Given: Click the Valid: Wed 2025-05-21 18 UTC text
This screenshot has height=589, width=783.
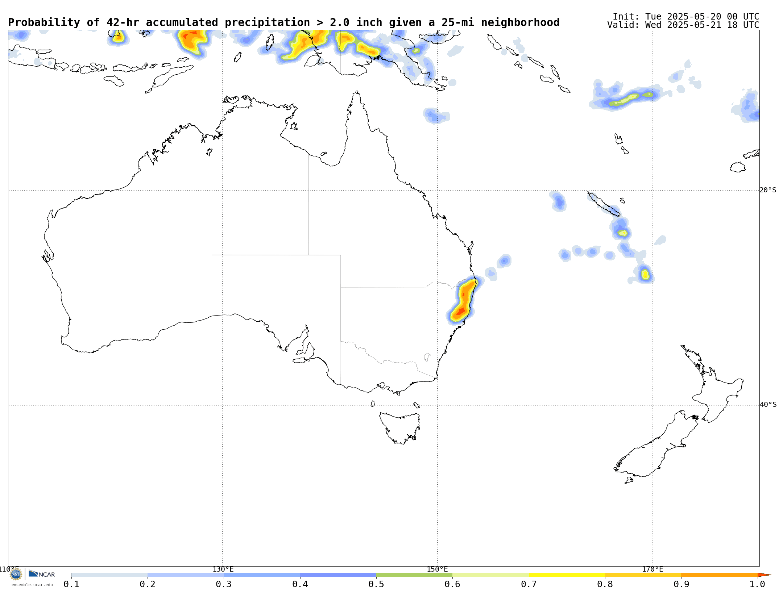Looking at the screenshot, I should tap(683, 25).
